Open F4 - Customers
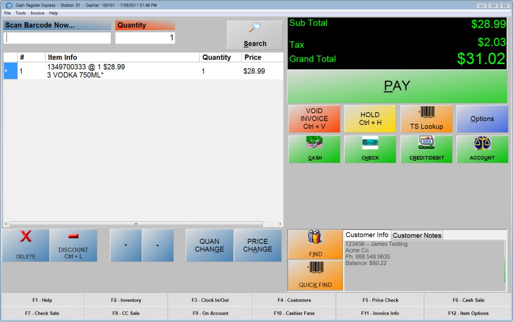Viewport: 513px width, 322px height. pos(294,300)
